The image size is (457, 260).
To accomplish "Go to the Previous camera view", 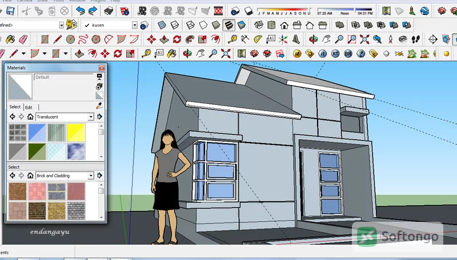I will [378, 39].
